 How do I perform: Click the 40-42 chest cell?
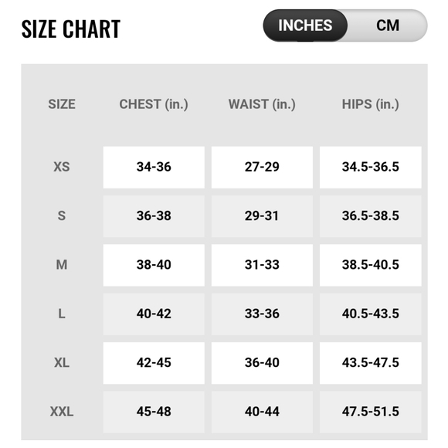click(154, 314)
